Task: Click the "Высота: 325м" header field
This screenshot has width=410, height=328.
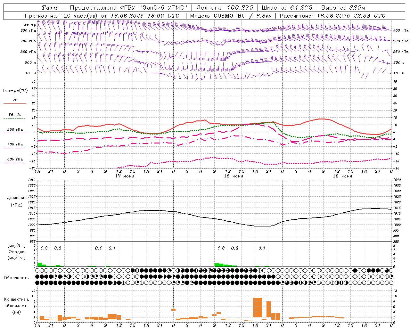Action: (x=343, y=8)
